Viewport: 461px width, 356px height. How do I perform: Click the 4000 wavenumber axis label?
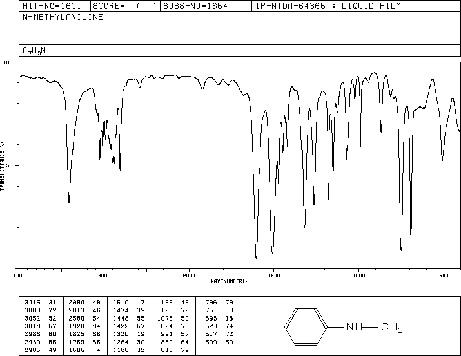[x=19, y=276]
